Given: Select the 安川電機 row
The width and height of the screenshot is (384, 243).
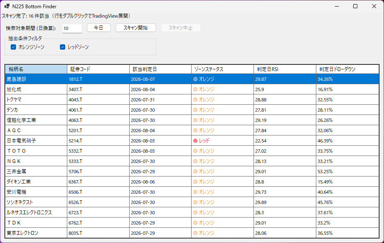Looking at the screenshot, I should click(x=192, y=192).
